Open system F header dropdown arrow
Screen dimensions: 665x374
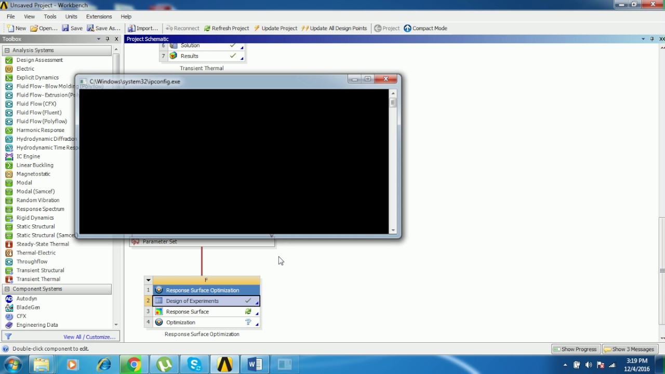(x=149, y=280)
